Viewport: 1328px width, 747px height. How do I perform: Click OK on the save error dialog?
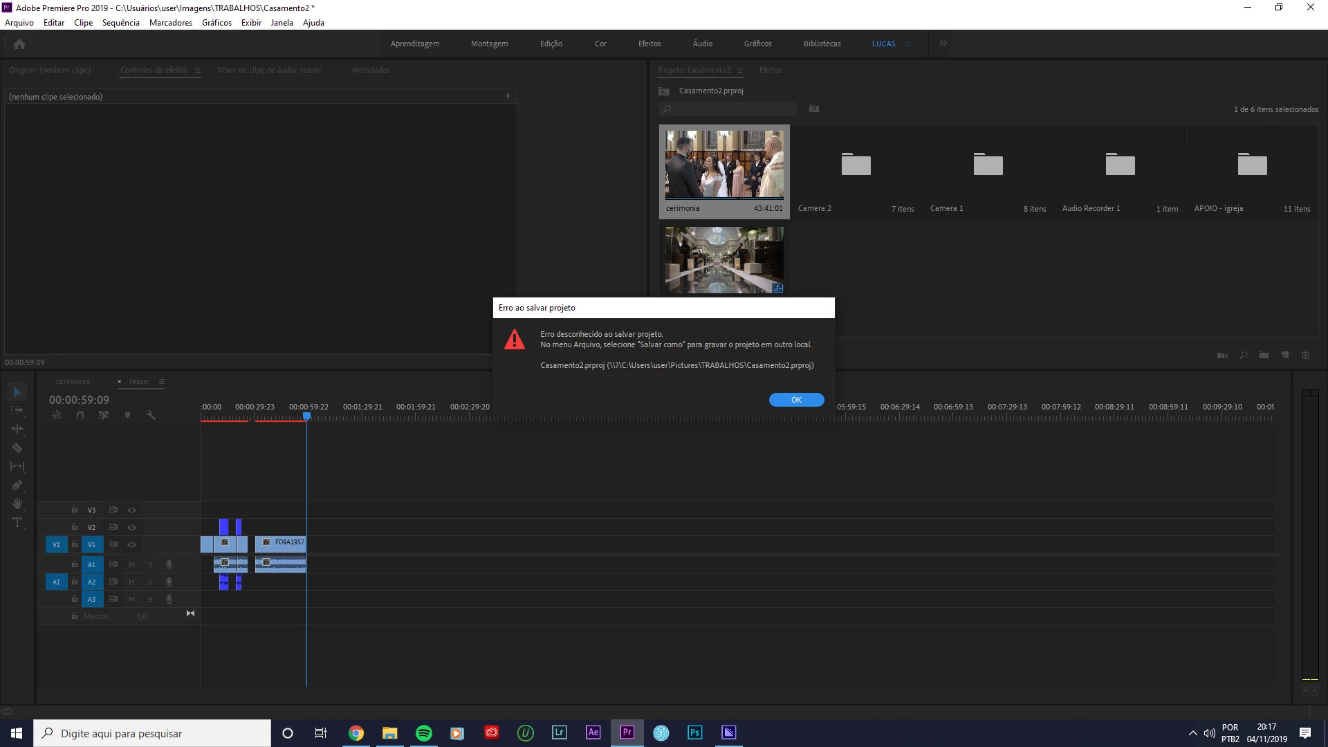click(x=796, y=400)
